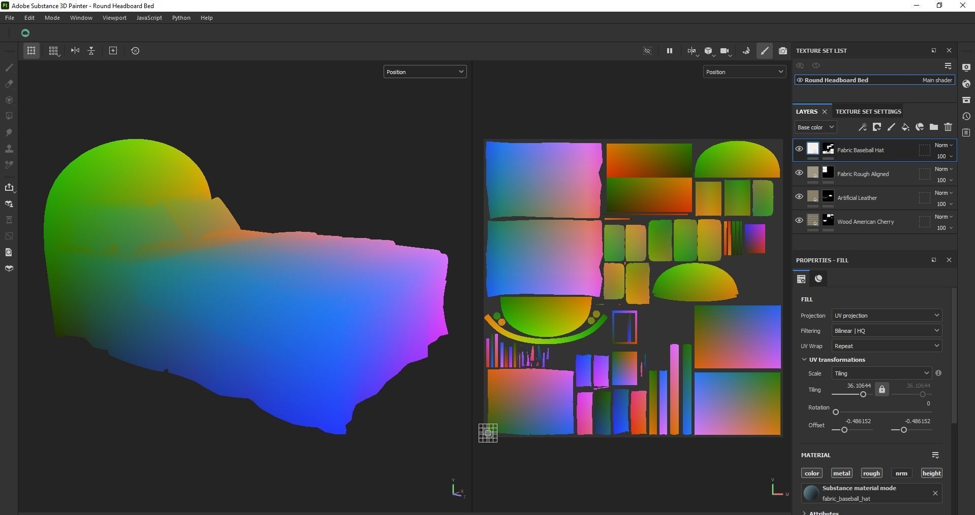Open the camera settings video icon

click(726, 51)
